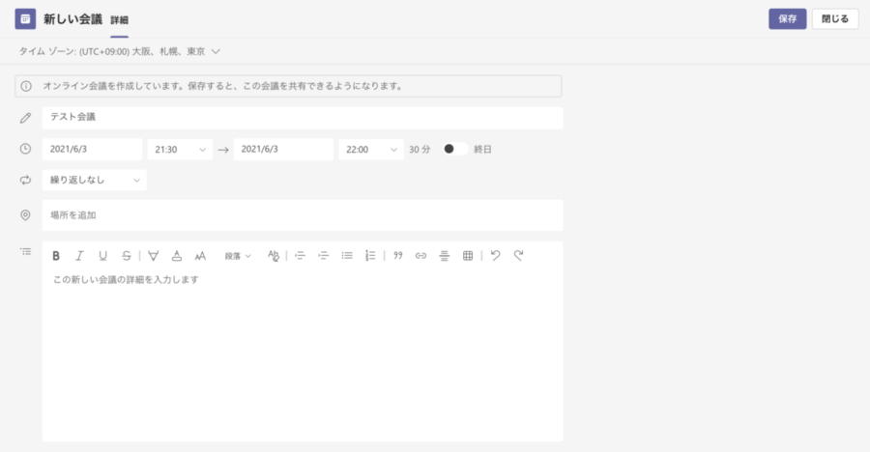Click the 閉じる close button
870x452 pixels.
pos(835,19)
